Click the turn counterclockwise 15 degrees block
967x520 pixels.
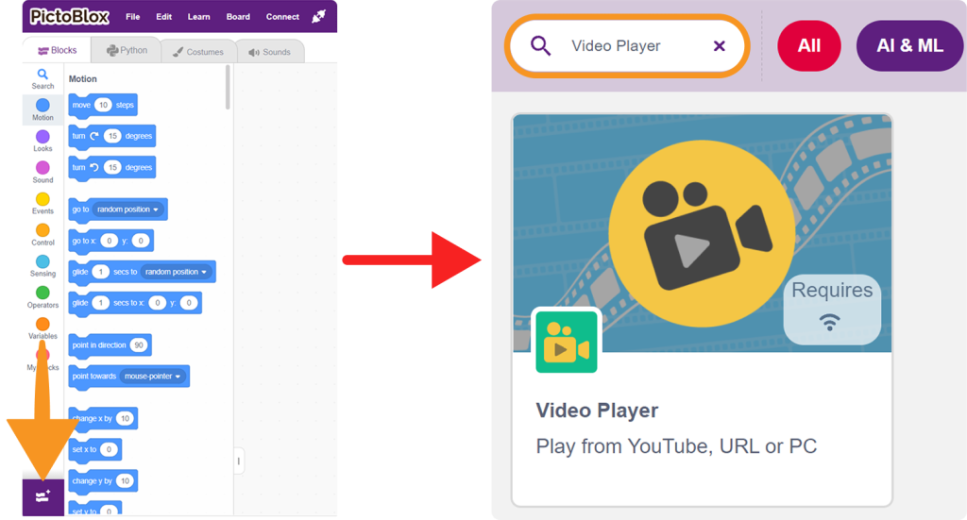[111, 168]
